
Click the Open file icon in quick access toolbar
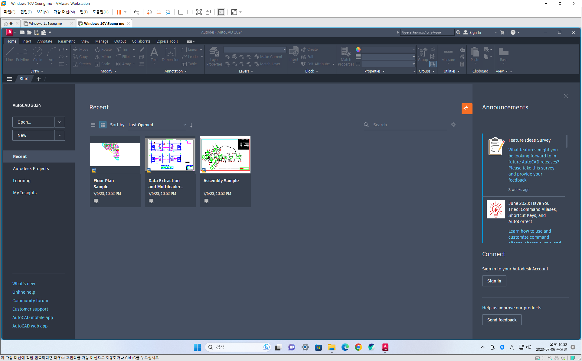[29, 32]
